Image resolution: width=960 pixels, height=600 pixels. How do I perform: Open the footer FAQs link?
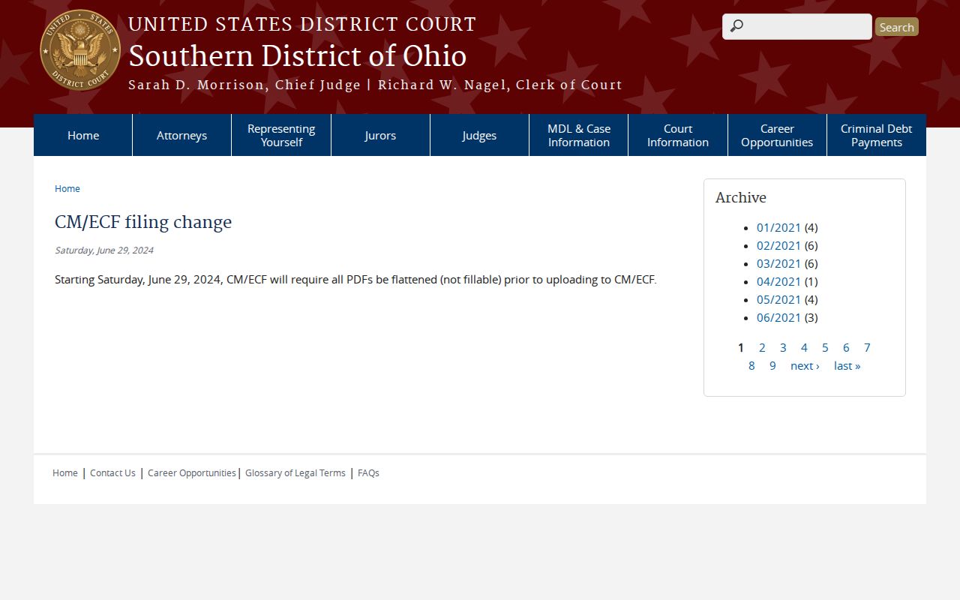368,472
